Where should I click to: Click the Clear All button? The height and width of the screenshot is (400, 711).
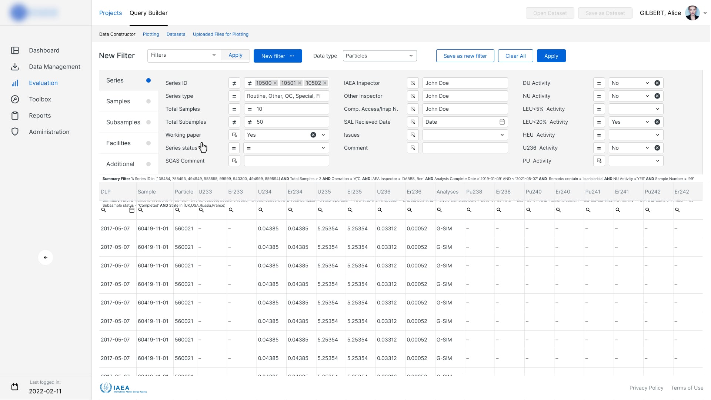(515, 56)
